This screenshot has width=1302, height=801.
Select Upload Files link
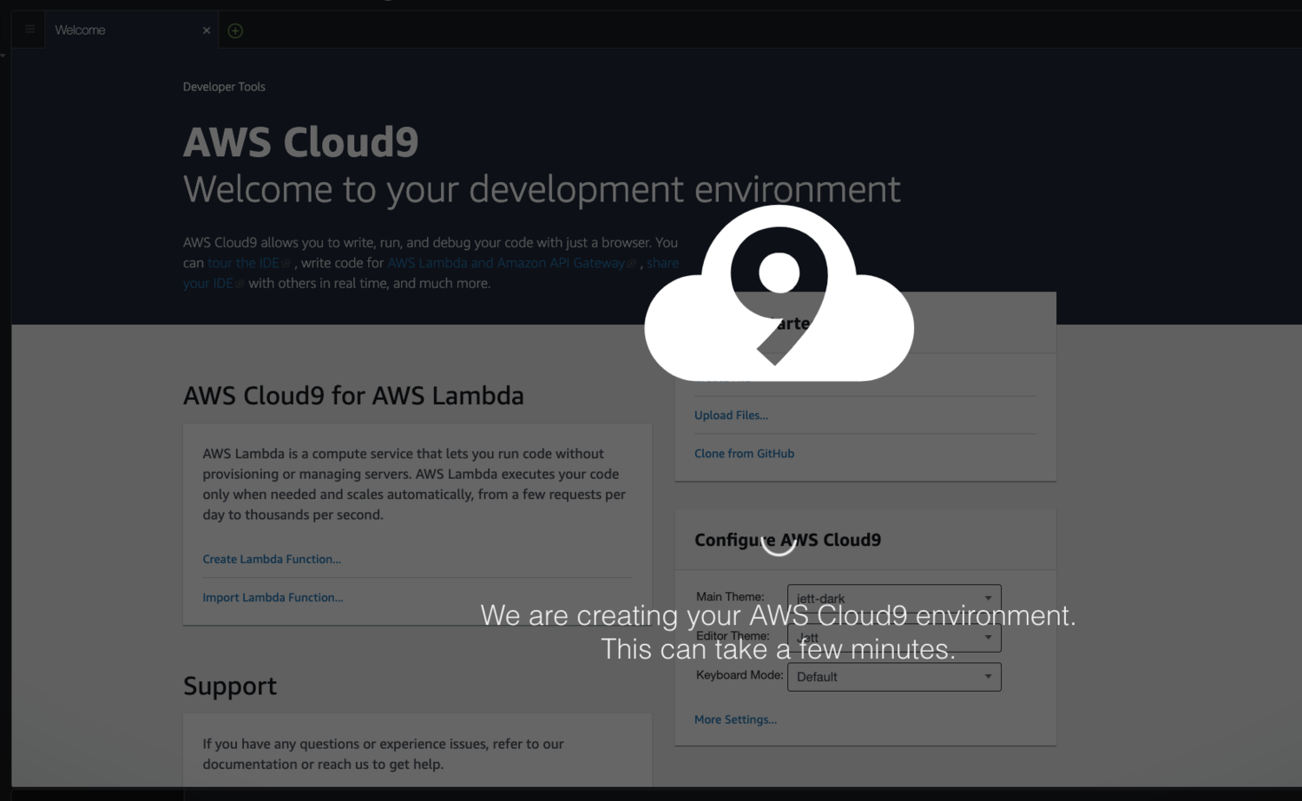tap(731, 415)
